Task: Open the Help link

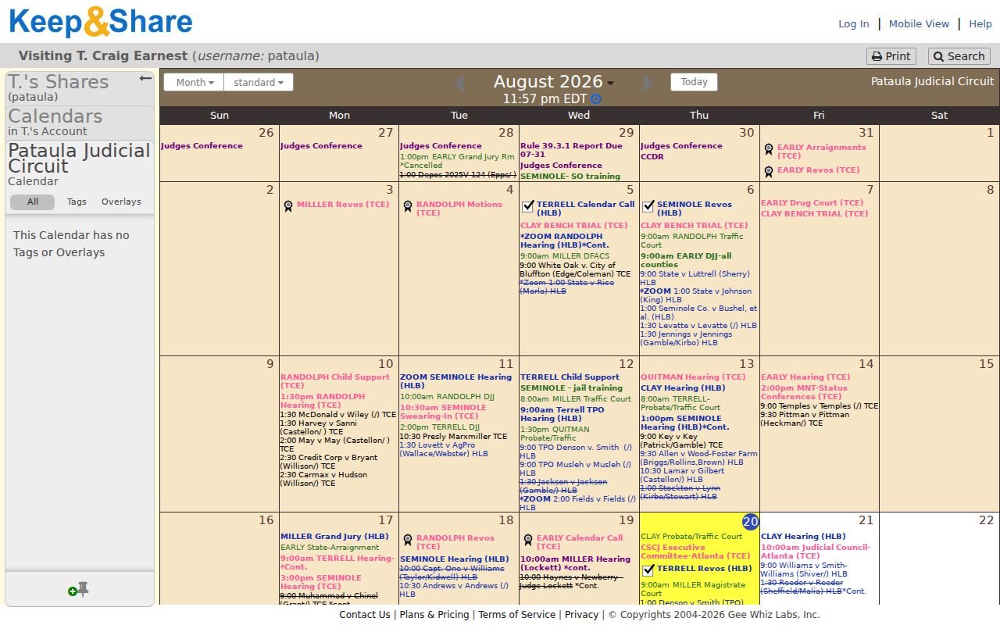Action: point(980,24)
